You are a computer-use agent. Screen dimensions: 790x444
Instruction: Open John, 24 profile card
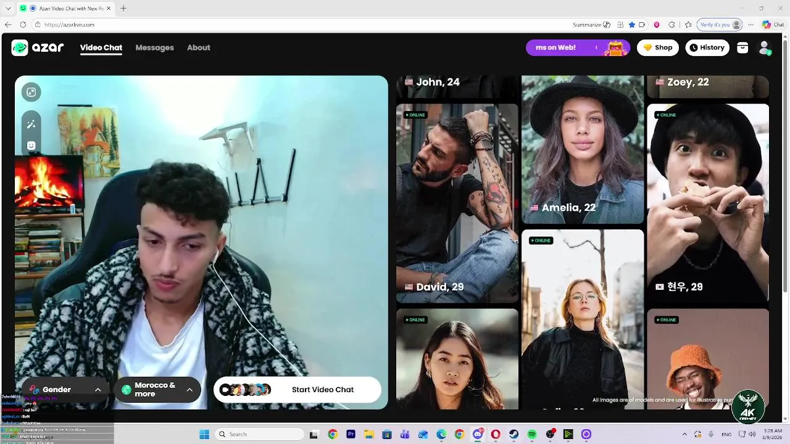pos(457,86)
